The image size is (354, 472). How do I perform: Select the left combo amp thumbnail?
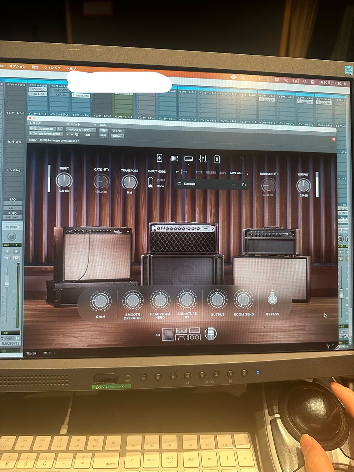92,254
